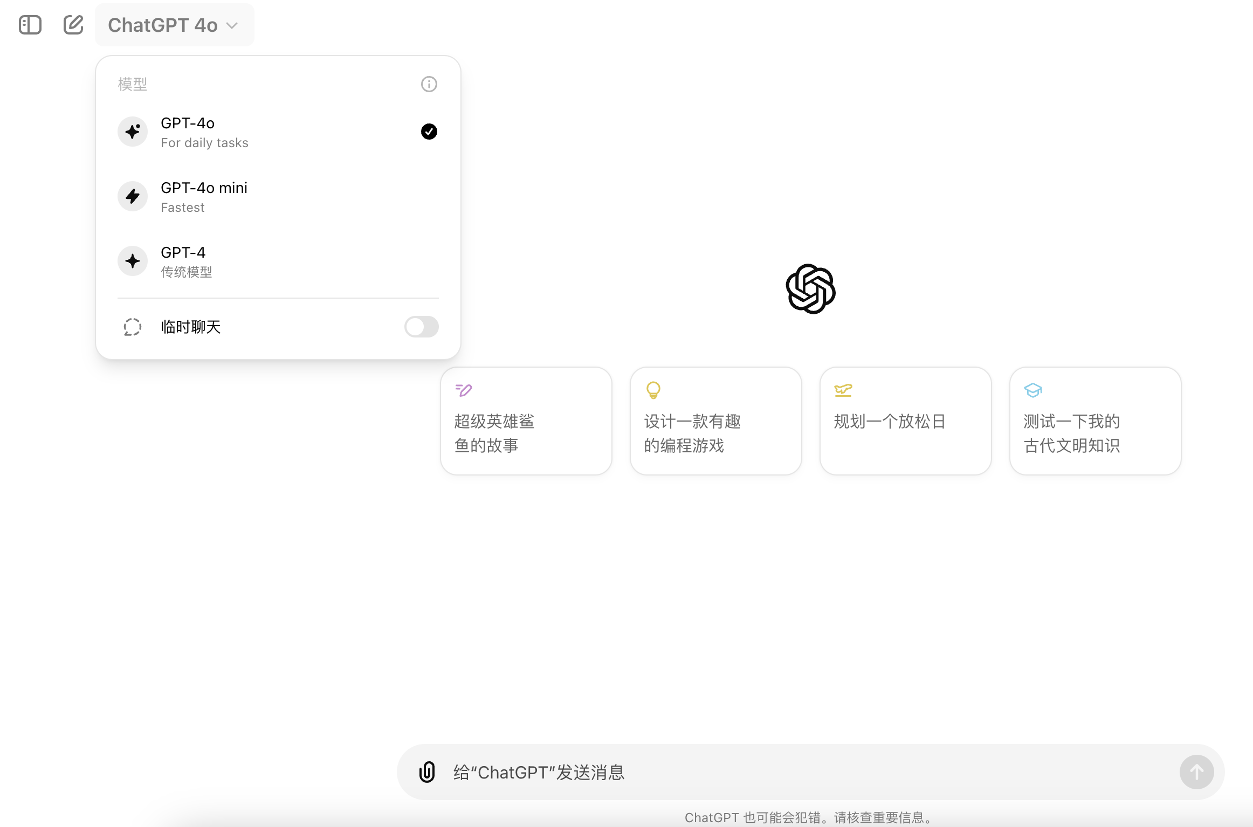This screenshot has width=1253, height=827.
Task: Open the 规划一个放松日 suggestion card
Action: pyautogui.click(x=906, y=421)
